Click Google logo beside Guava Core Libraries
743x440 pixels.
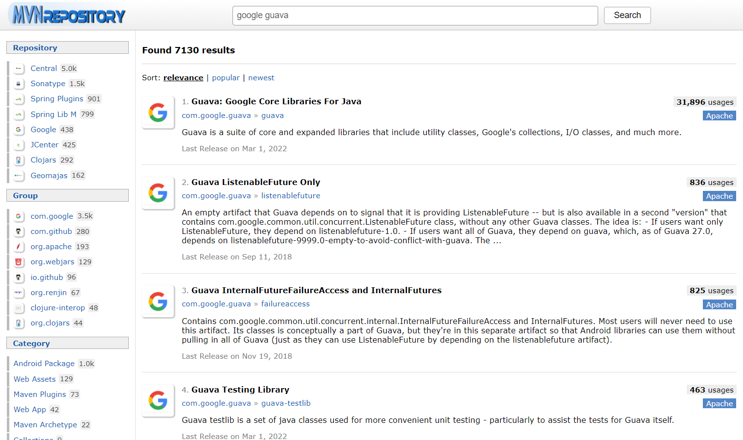[x=158, y=113]
